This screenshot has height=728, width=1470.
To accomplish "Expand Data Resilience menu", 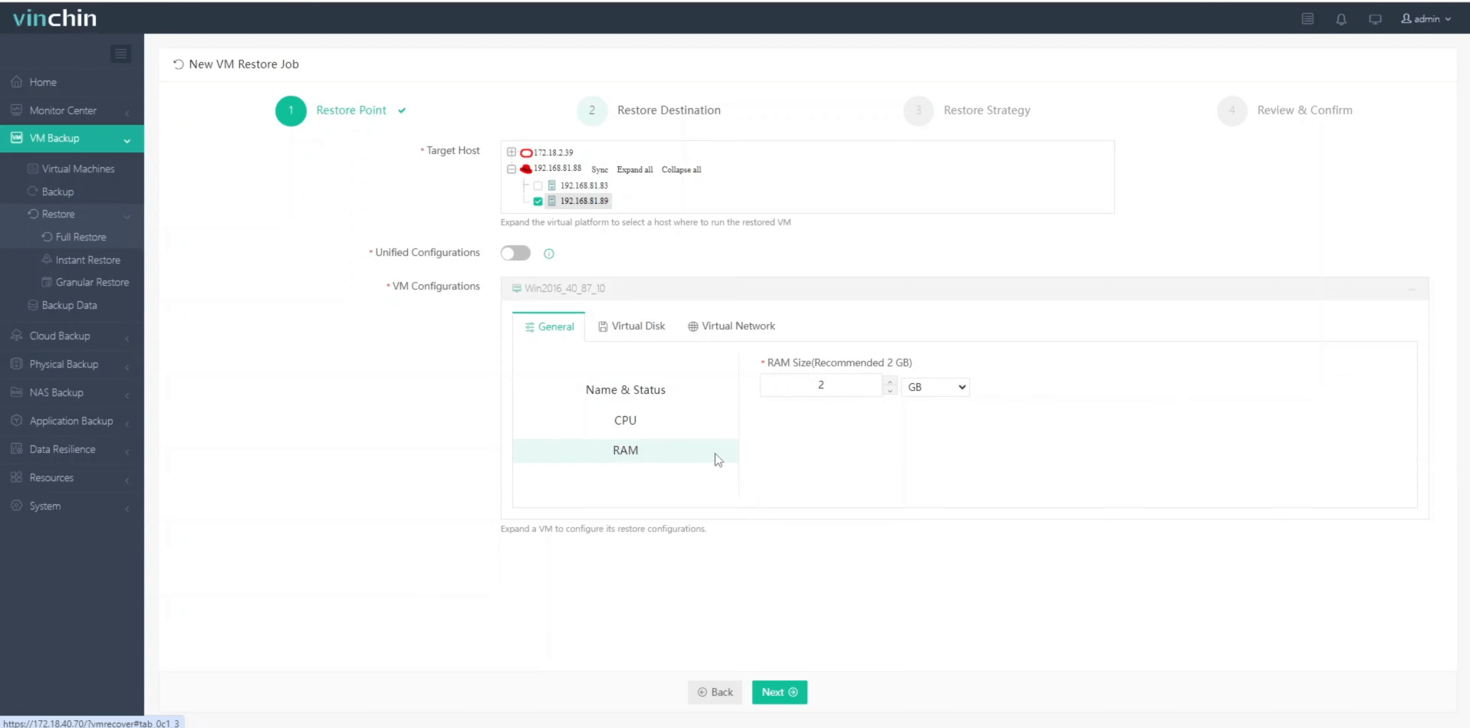I will pos(72,450).
